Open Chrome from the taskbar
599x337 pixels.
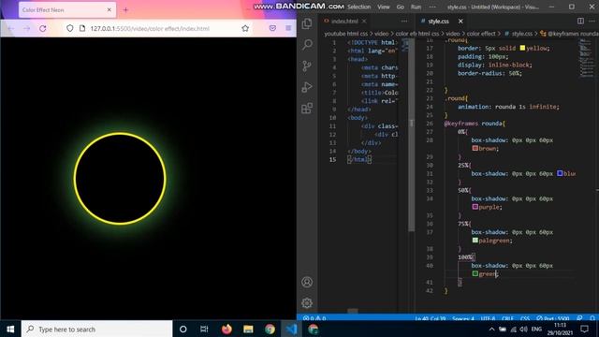tap(270, 329)
